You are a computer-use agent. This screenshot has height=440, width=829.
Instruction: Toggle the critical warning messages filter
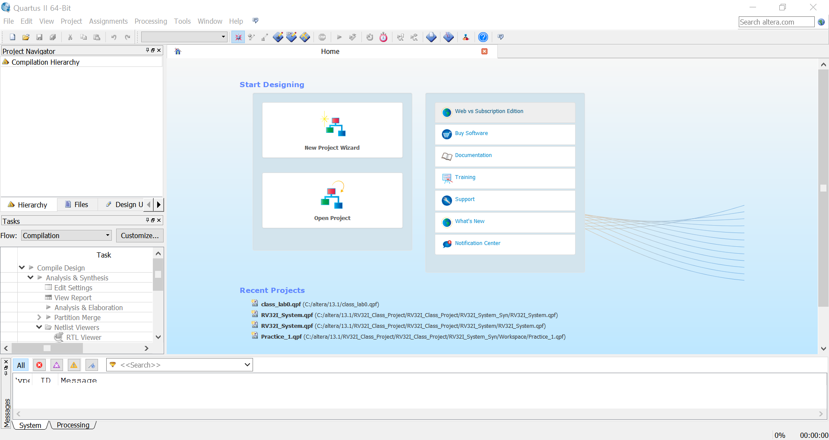pos(57,365)
